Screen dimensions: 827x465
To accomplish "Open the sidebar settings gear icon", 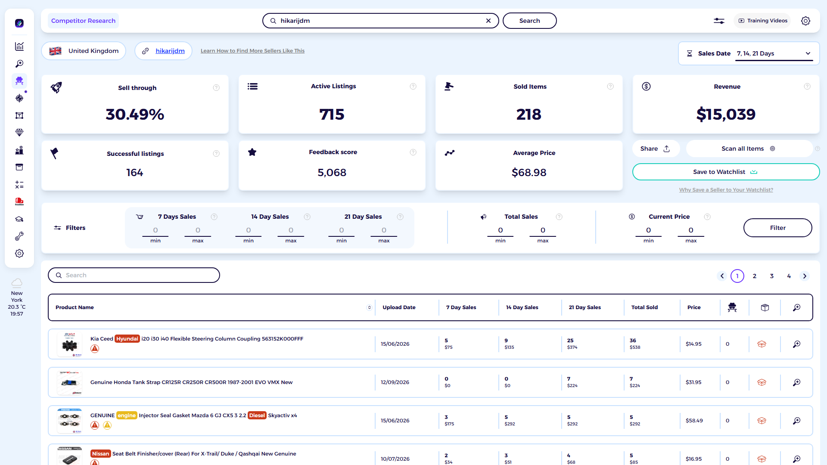I will click(x=19, y=254).
